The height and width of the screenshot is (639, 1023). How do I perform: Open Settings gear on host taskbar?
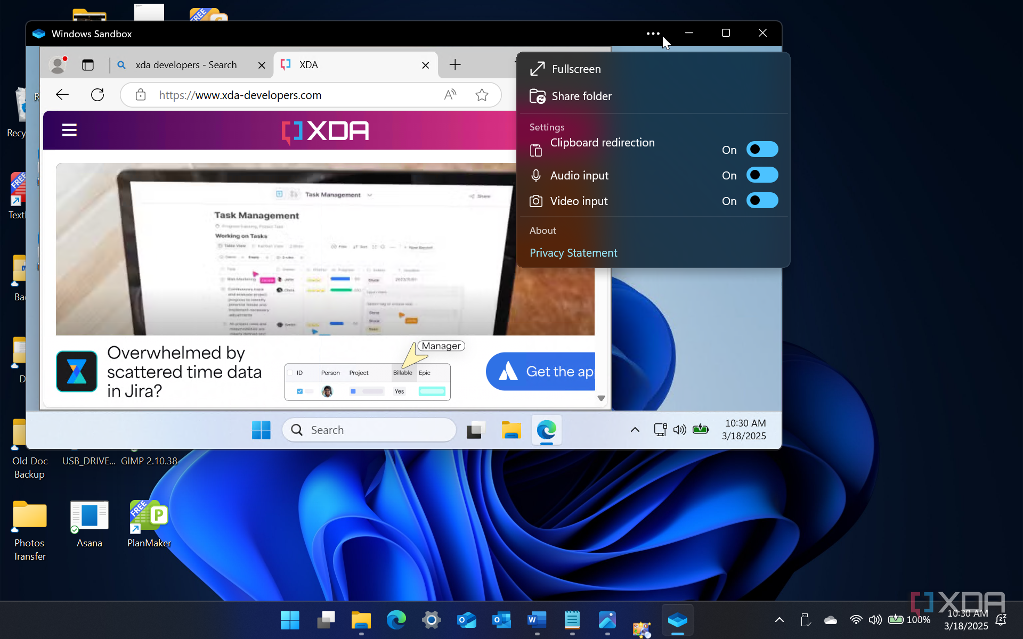coord(432,620)
